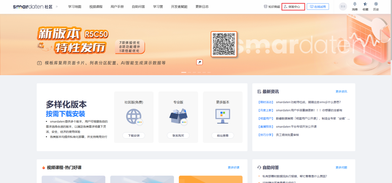Click the box icon under 专业版
392x183 pixels.
(178, 117)
